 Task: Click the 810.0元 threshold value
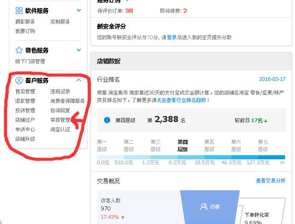pos(124,162)
